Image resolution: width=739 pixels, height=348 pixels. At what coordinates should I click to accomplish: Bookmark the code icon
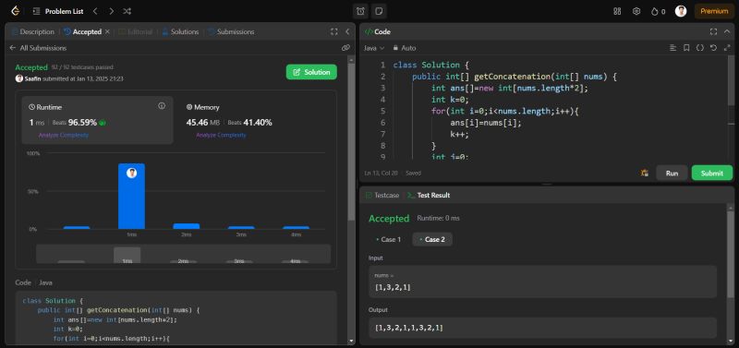pyautogui.click(x=686, y=48)
